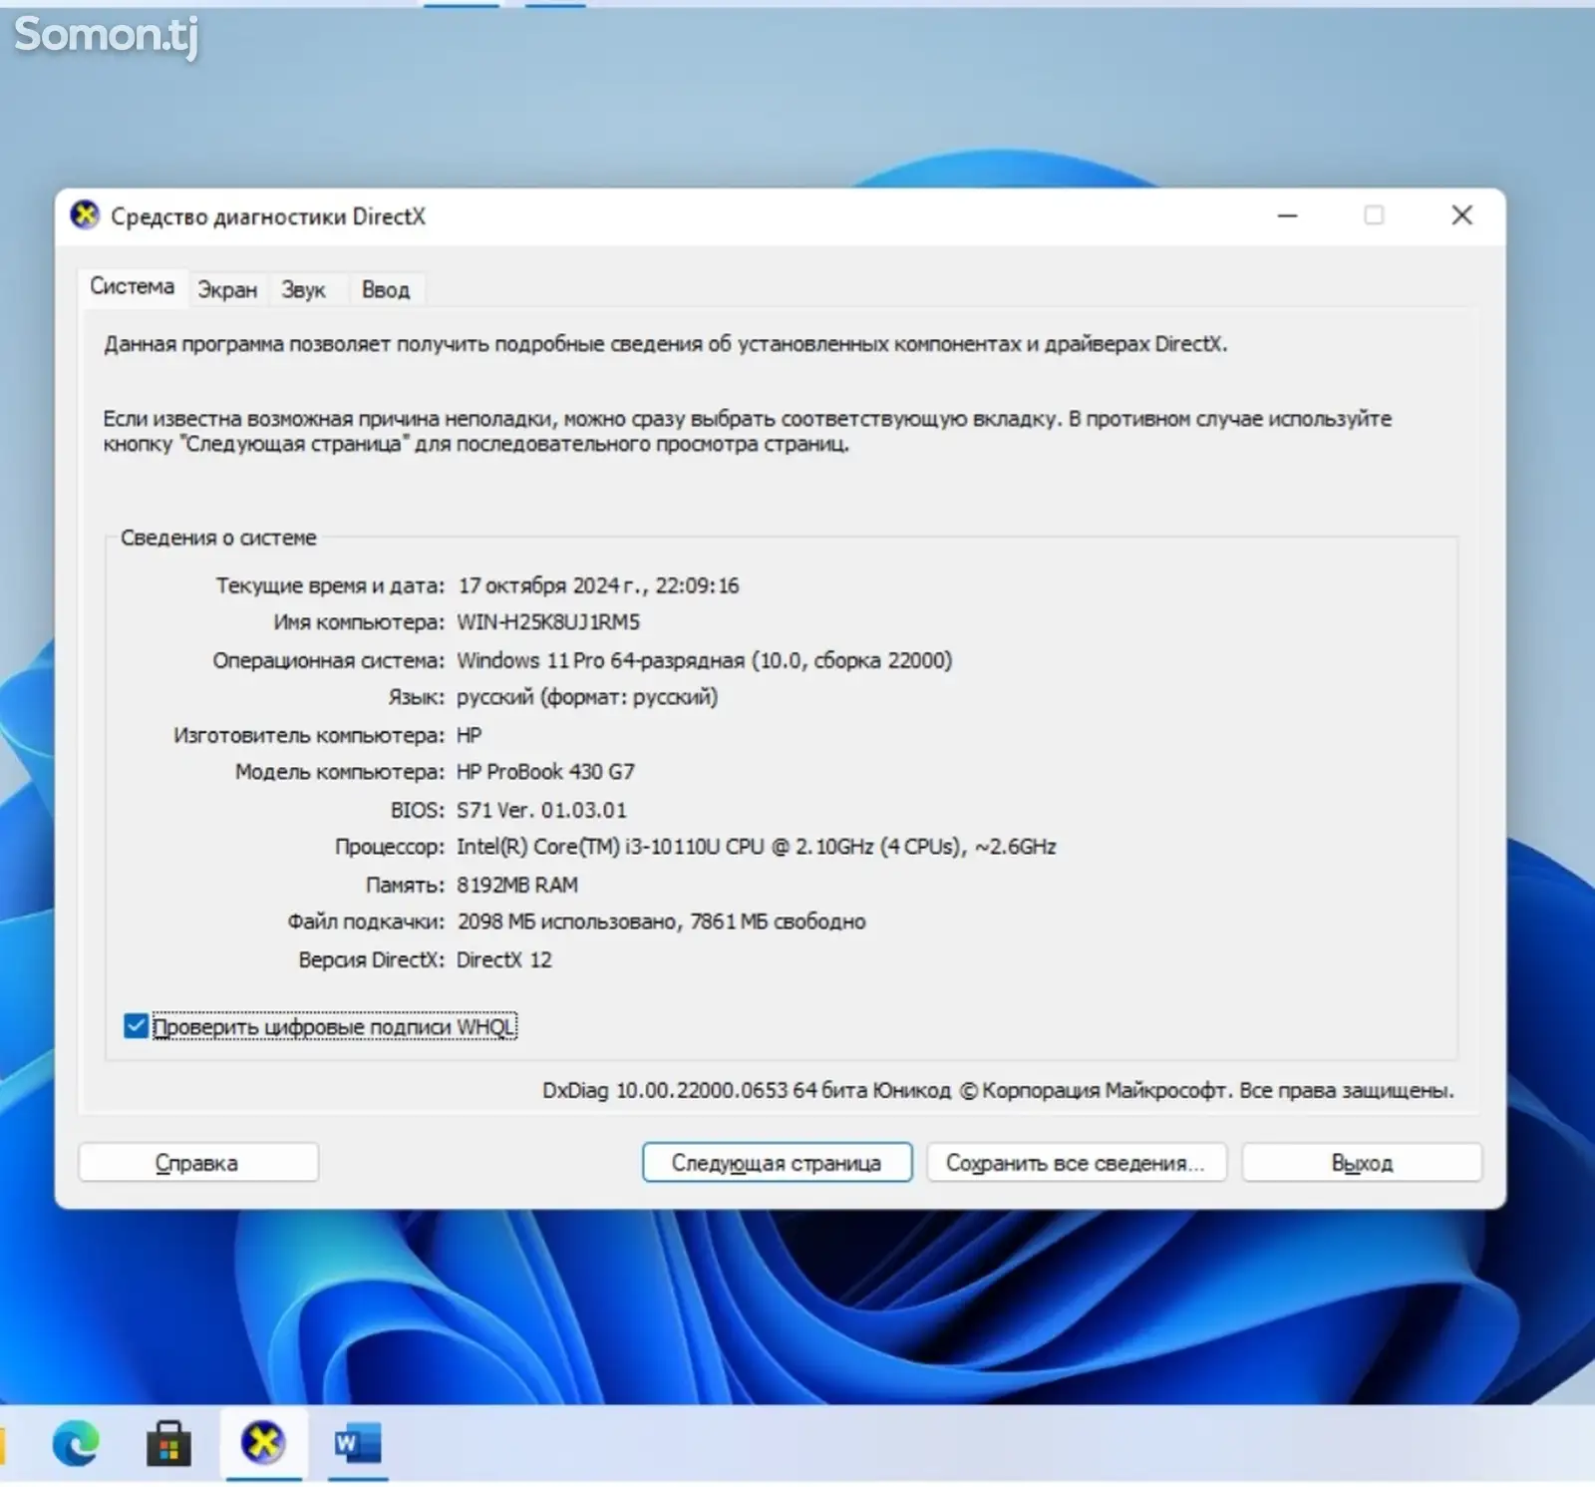Click the page file value 2098 МБ

661,922
